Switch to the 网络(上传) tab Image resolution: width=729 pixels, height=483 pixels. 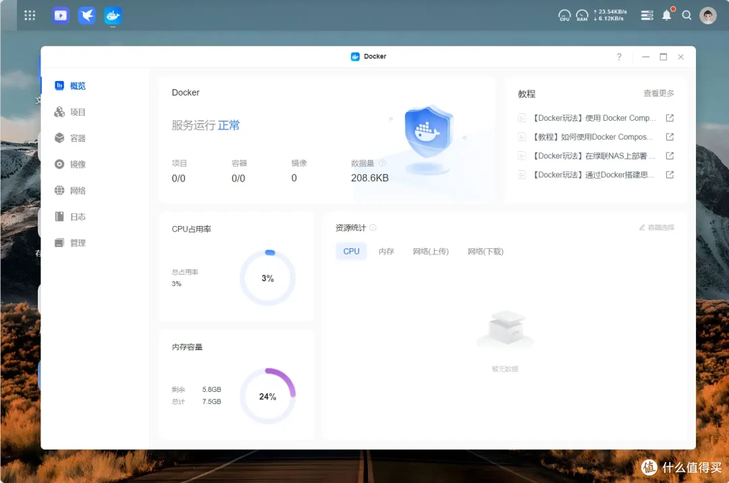click(431, 251)
